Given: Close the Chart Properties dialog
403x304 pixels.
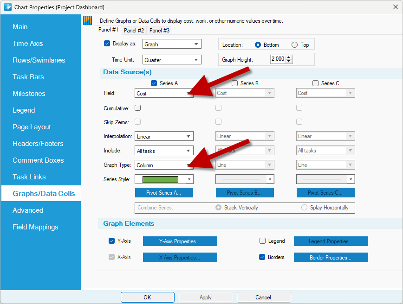Looking at the screenshot, I should pos(396,7).
